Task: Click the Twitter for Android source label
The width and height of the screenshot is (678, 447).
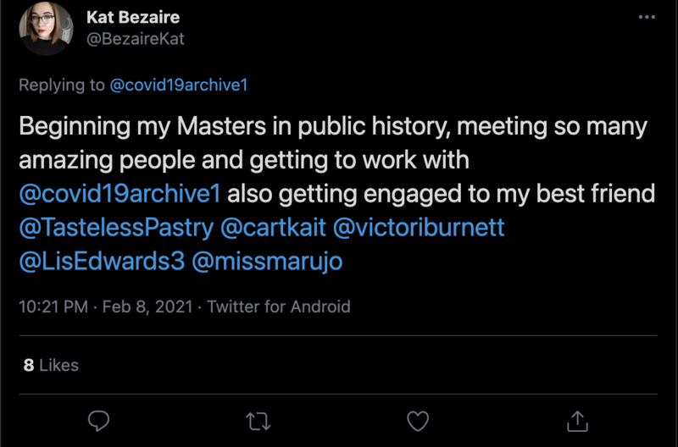Action: 279,306
